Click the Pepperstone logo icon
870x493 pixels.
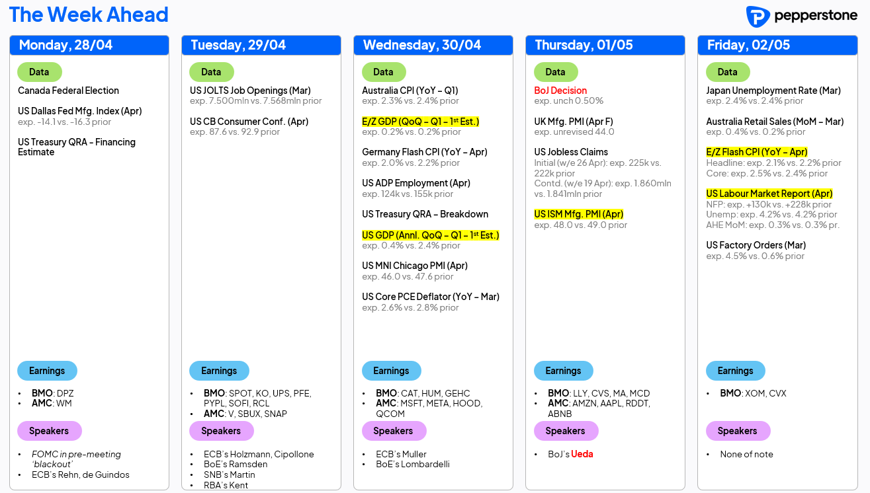pos(757,17)
